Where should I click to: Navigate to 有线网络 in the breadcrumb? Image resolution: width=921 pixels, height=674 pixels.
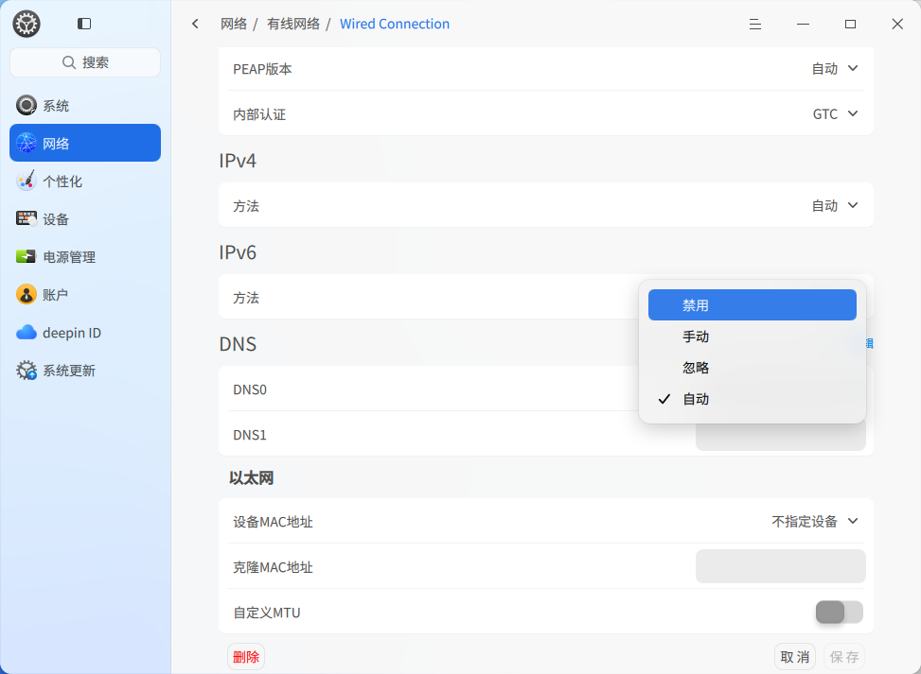pos(293,24)
